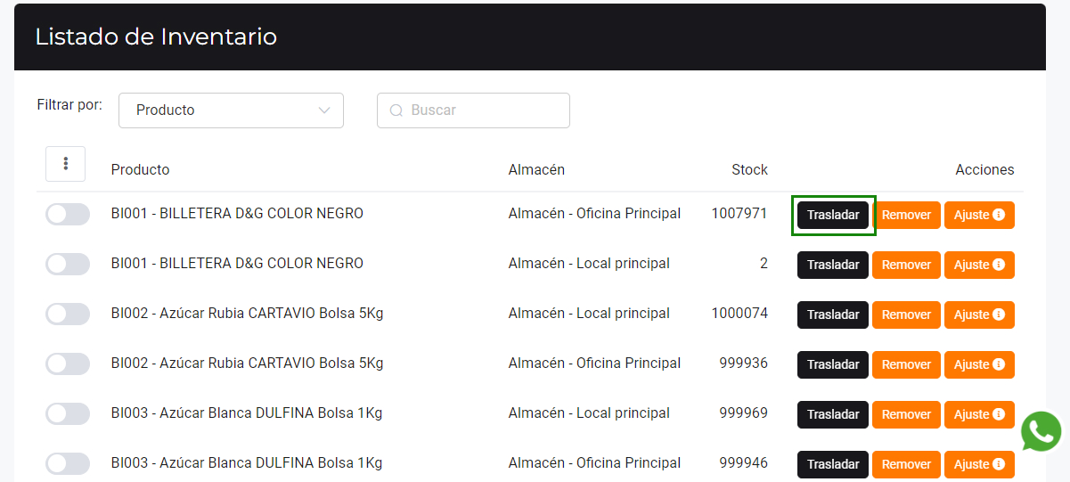Click info icon on Ajuste for stock 999969
Screen dimensions: 1070x482
click(999, 414)
